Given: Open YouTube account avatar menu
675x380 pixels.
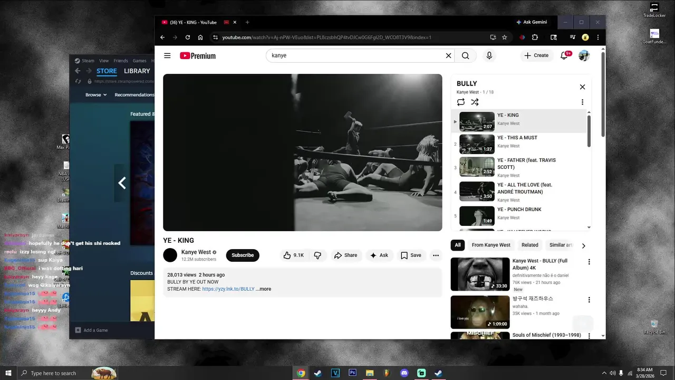Looking at the screenshot, I should pos(584,55).
